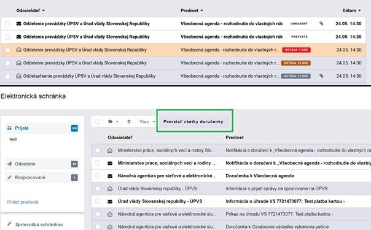The width and height of the screenshot is (371, 230).
Task: Open the Odoslané folder
Action: [42, 164]
